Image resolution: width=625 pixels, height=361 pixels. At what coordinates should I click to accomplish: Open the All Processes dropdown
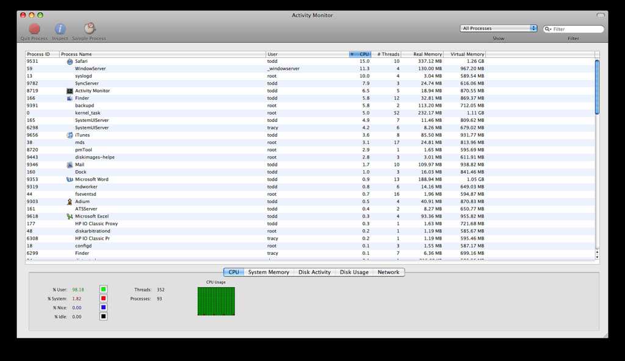tap(499, 28)
